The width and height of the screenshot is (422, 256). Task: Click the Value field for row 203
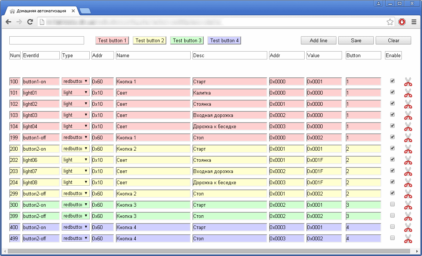pyautogui.click(x=324, y=171)
